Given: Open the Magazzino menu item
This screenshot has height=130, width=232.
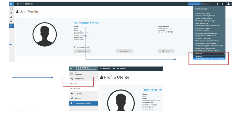Looking at the screenshot, I should pyautogui.click(x=83, y=79).
